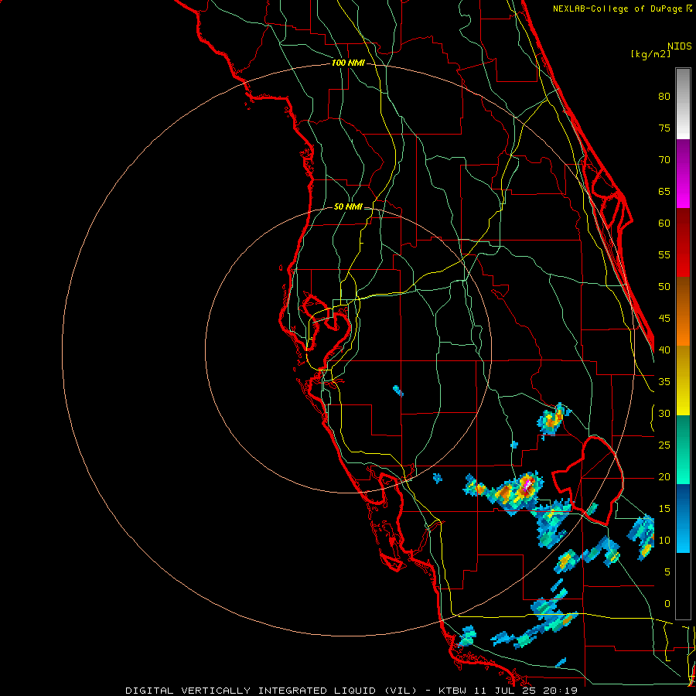Screen dimensions: 696x696
Task: Click the magenta-purple segment of the color bar
Action: [x=683, y=174]
